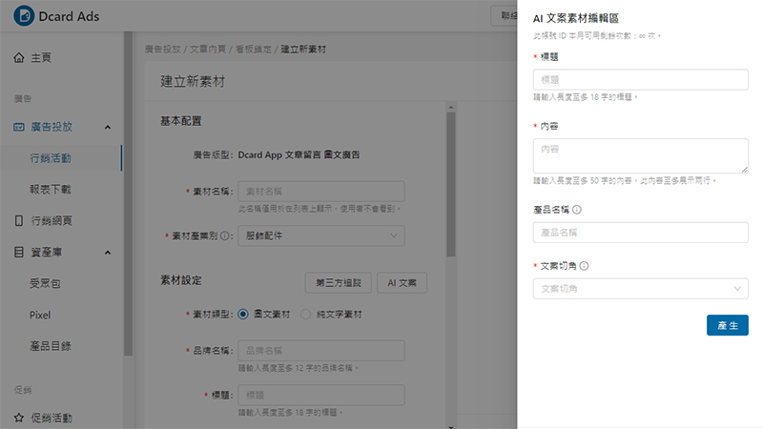The image size is (763, 429).
Task: Click the AI panel 標題 input field
Action: click(640, 80)
